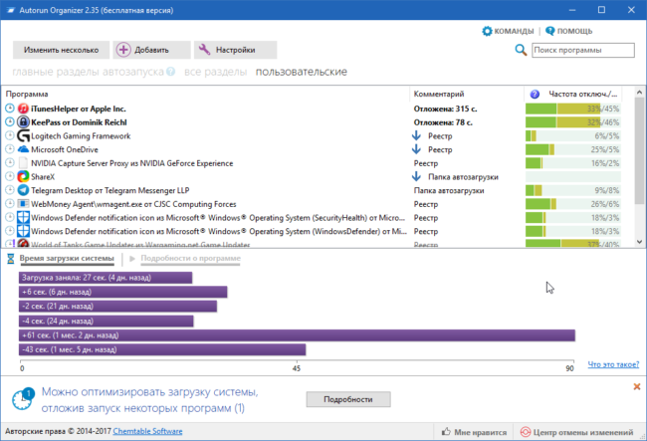The image size is (647, 441).
Task: Click the Windows Defender SecurityHealth shield icon
Action: [x=23, y=217]
